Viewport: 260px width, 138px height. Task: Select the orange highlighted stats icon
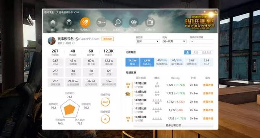click(x=85, y=22)
